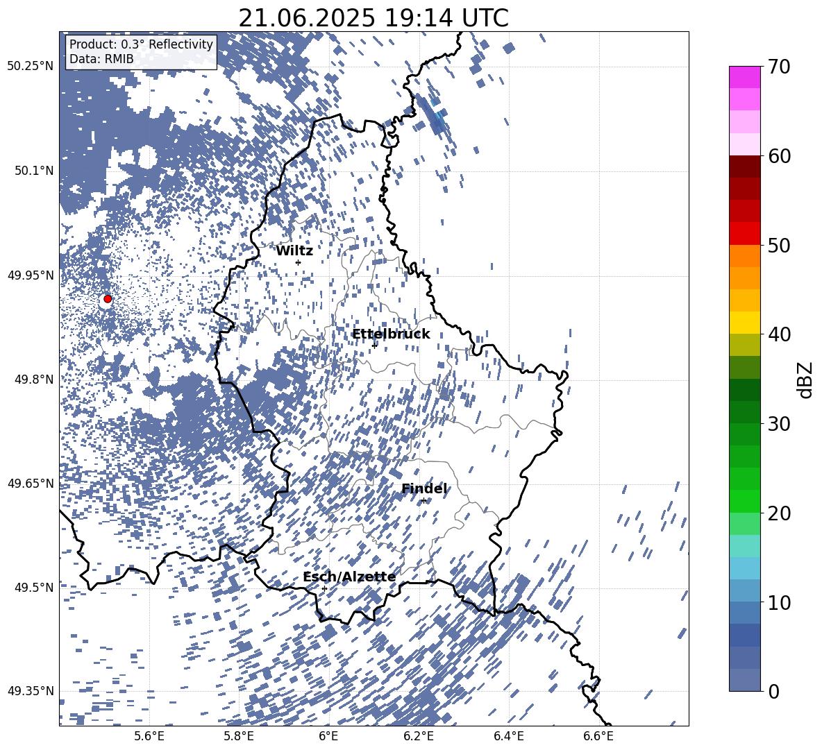Screen dimensions: 822x750
Task: Click the colorbar tick label 20
Action: pyautogui.click(x=780, y=513)
